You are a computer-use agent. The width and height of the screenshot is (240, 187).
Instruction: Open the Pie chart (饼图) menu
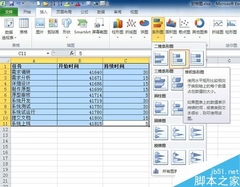click(144, 28)
